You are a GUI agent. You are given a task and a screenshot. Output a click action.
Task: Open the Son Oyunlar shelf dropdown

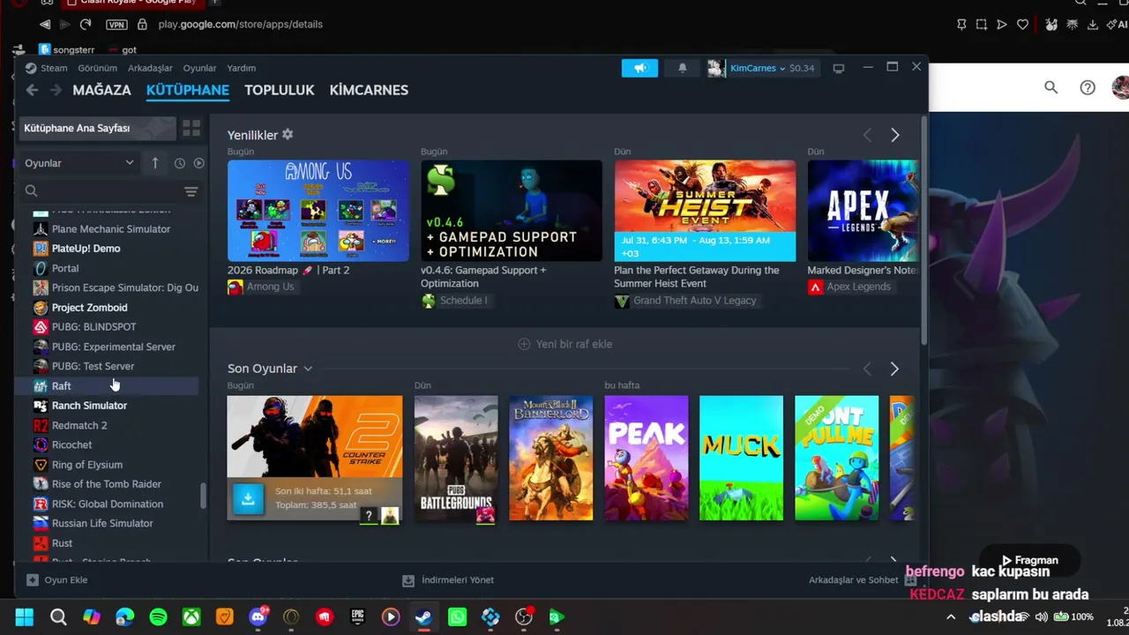coord(308,369)
